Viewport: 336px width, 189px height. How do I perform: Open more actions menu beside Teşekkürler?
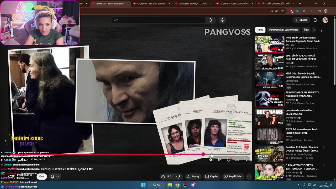(x=249, y=176)
